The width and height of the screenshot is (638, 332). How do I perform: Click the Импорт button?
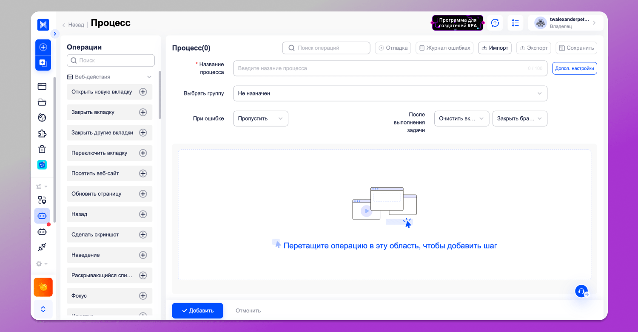point(494,48)
